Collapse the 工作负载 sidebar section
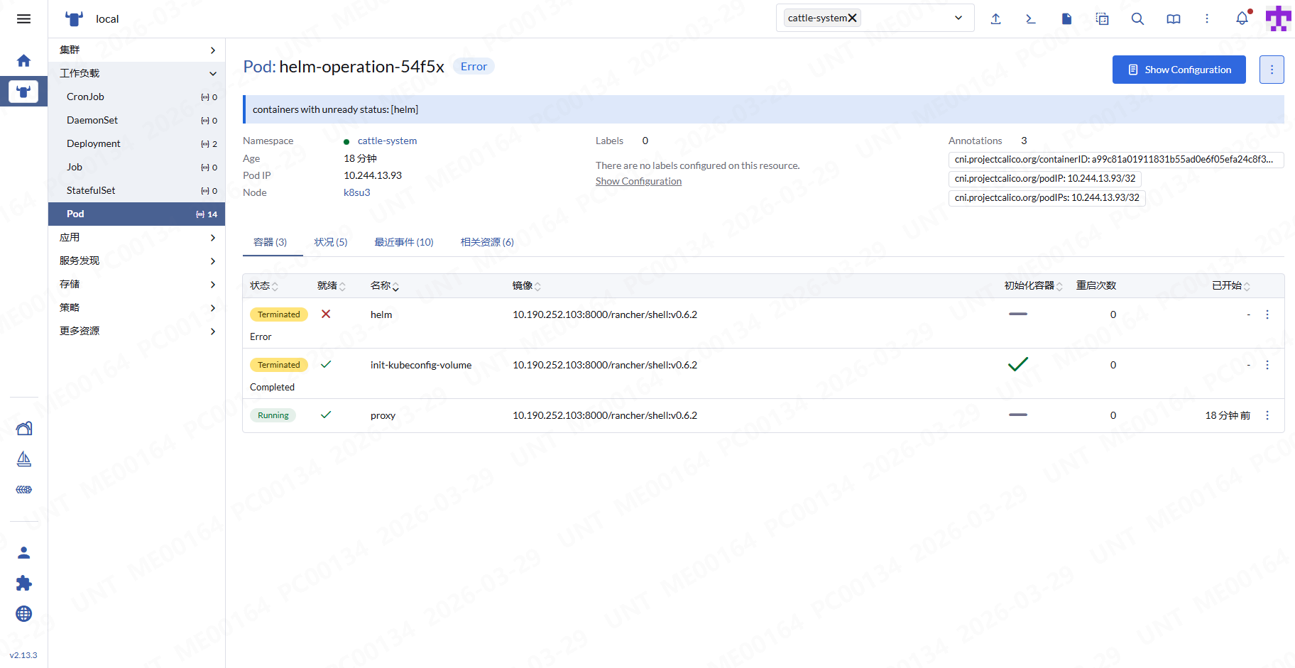Viewport: 1295px width, 668px height. click(x=212, y=74)
